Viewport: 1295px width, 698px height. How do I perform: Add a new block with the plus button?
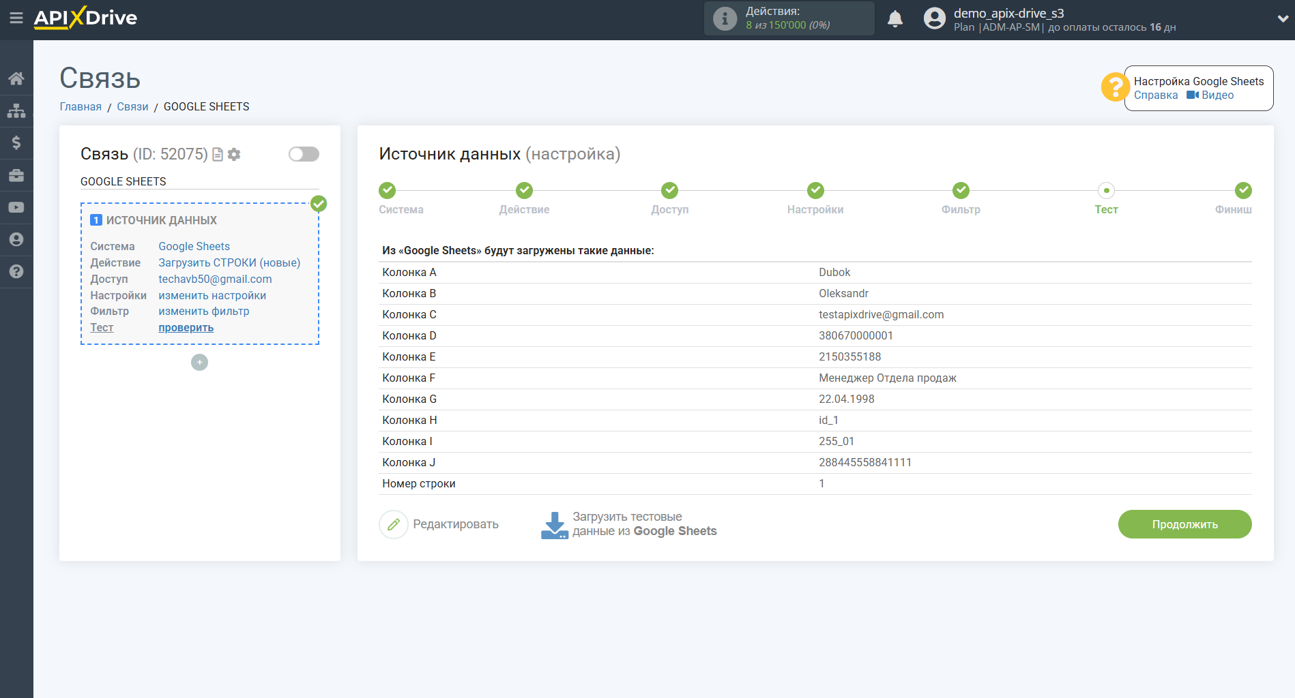[199, 363]
